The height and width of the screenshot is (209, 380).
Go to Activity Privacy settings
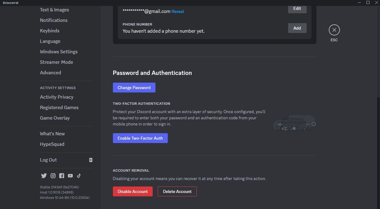coord(56,97)
